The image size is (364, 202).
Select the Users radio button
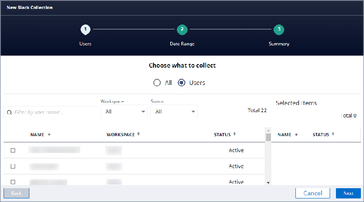tap(181, 83)
